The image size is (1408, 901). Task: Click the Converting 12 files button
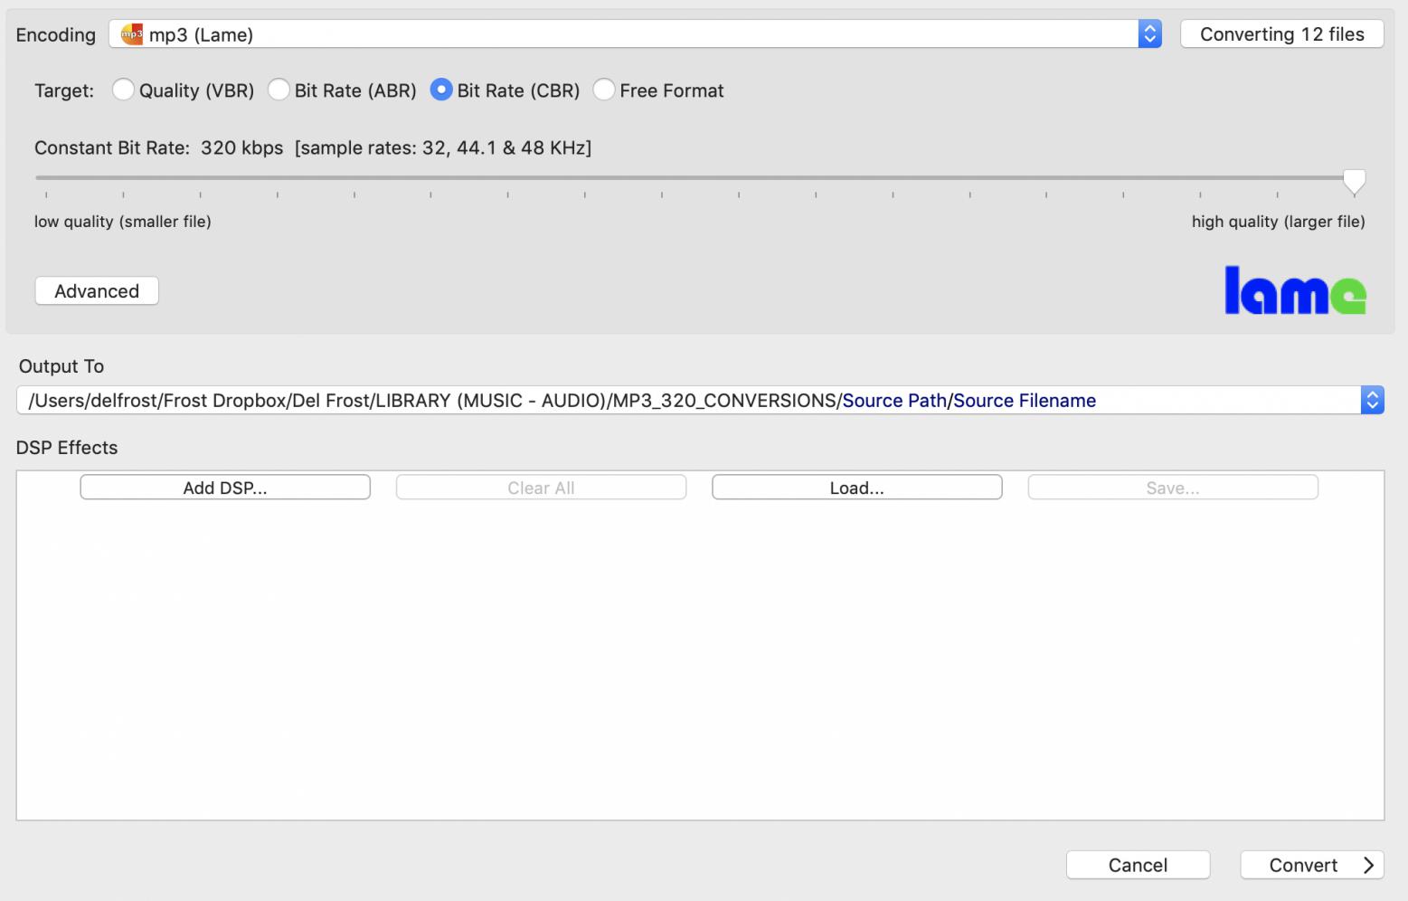[1281, 34]
